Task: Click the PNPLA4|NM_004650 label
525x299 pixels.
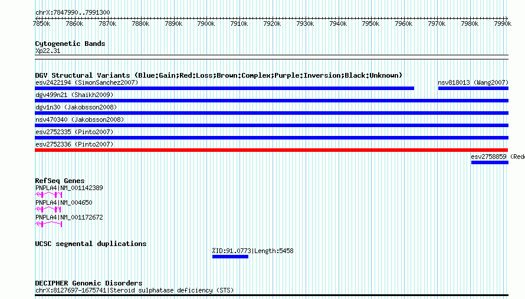Action: pos(64,203)
